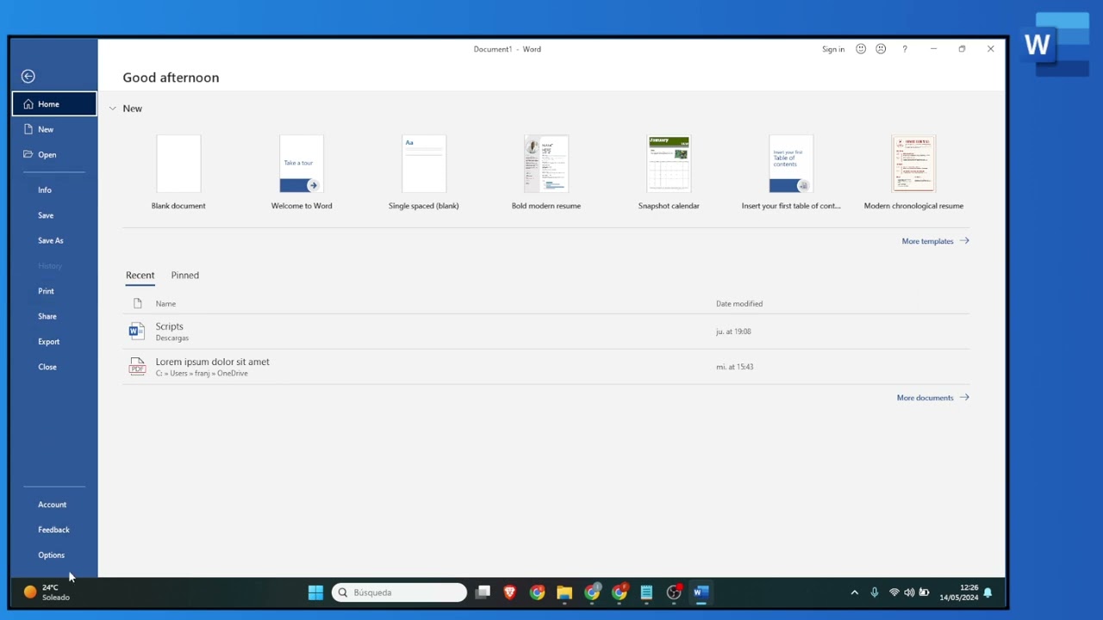Click the microphone tray icon
The image size is (1103, 620).
click(x=875, y=592)
